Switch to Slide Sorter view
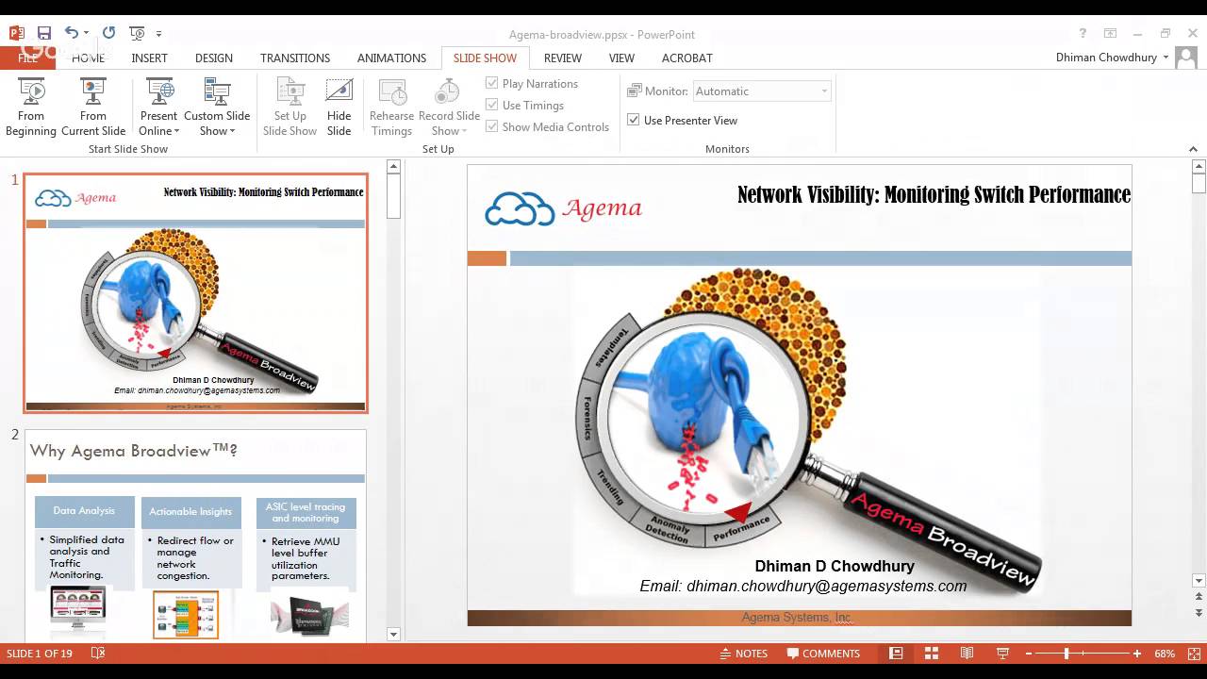The height and width of the screenshot is (679, 1207). click(931, 653)
